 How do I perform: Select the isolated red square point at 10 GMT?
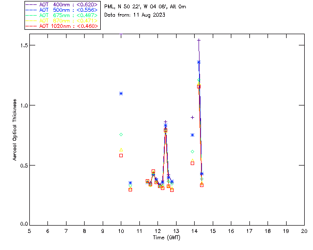tap(121, 155)
